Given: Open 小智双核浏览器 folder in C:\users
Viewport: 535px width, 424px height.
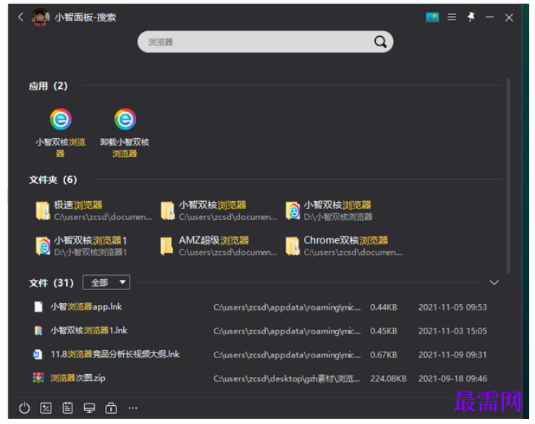Looking at the screenshot, I should coord(219,211).
